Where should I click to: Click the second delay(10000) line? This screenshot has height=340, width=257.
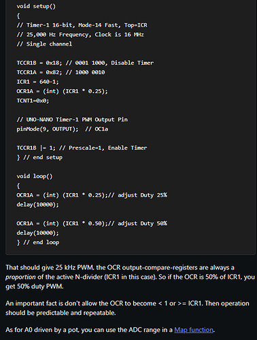pos(37,233)
